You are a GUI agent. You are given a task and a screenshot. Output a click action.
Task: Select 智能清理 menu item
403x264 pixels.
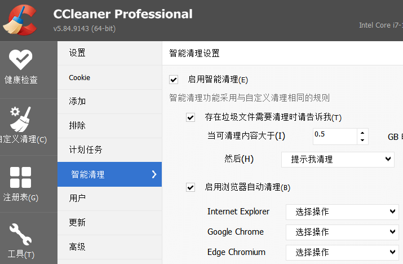pyautogui.click(x=109, y=174)
